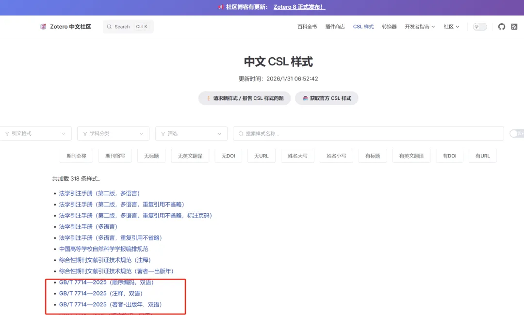Select the 有英文翻译 tag
The width and height of the screenshot is (524, 315).
(x=411, y=156)
